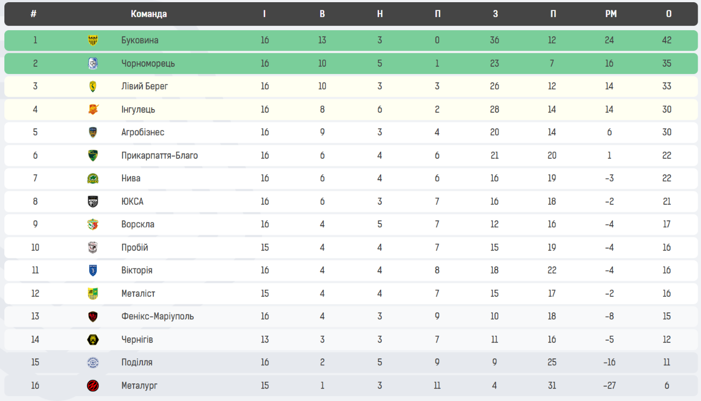
Task: Click the Буковина team logo
Action: tap(93, 40)
